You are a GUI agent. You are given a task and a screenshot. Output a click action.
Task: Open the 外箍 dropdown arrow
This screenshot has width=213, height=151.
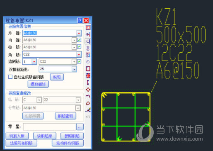click(79, 33)
